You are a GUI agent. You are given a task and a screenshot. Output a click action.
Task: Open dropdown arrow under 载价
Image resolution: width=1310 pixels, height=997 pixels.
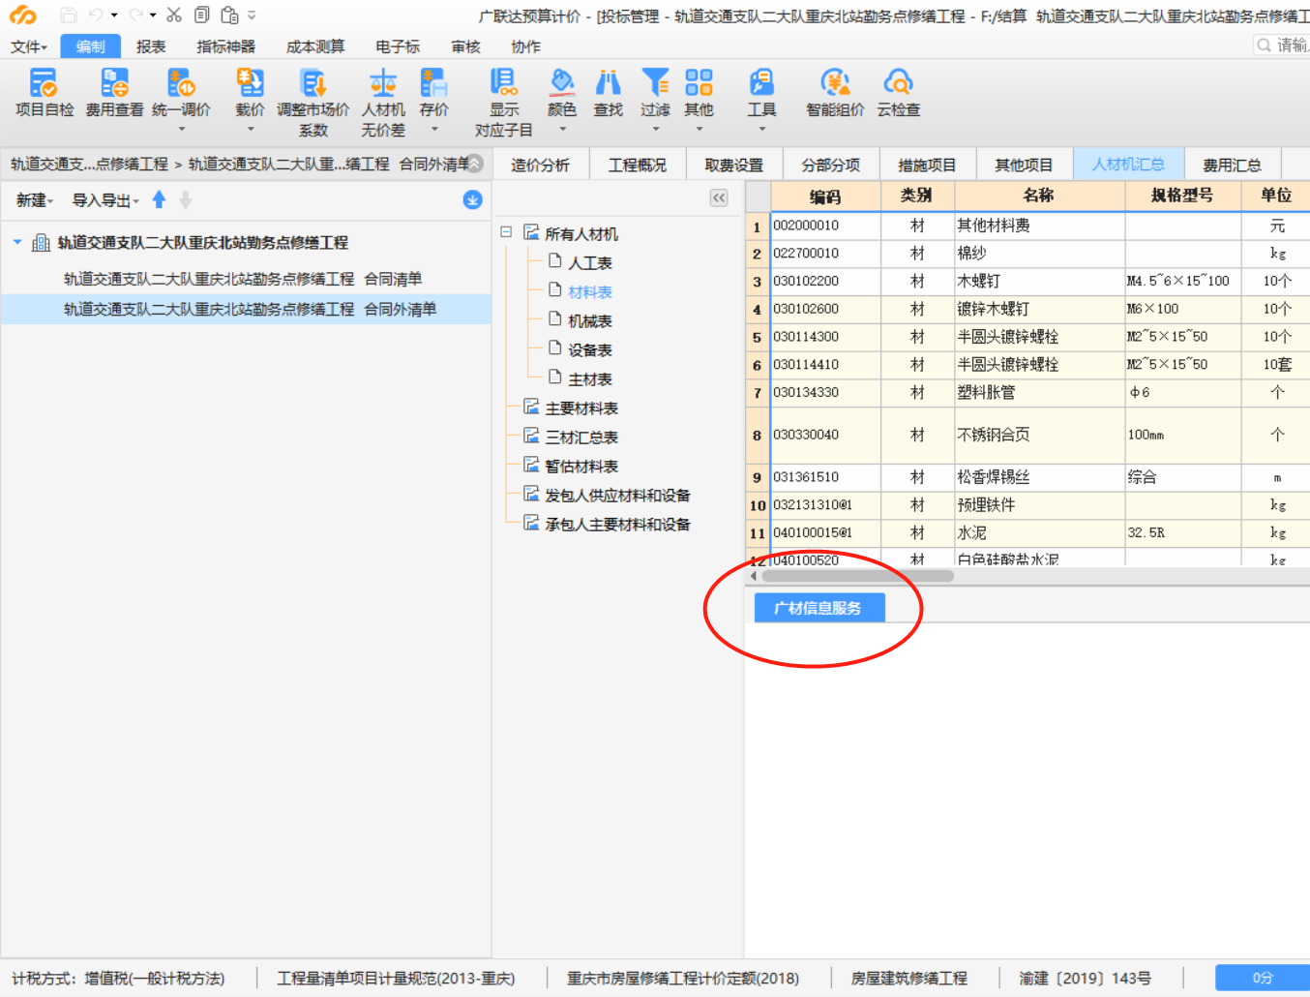[x=250, y=129]
